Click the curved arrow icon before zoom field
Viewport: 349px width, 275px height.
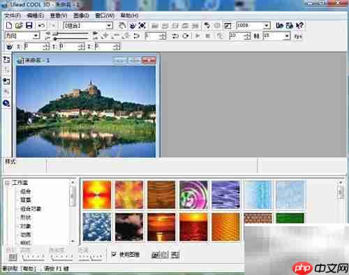click(207, 25)
